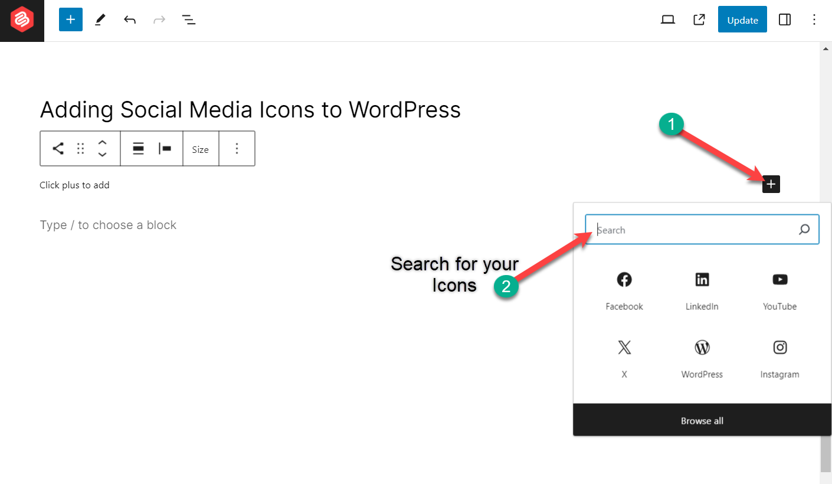Image resolution: width=832 pixels, height=484 pixels.
Task: Click the Undo arrow icon
Action: tap(130, 19)
